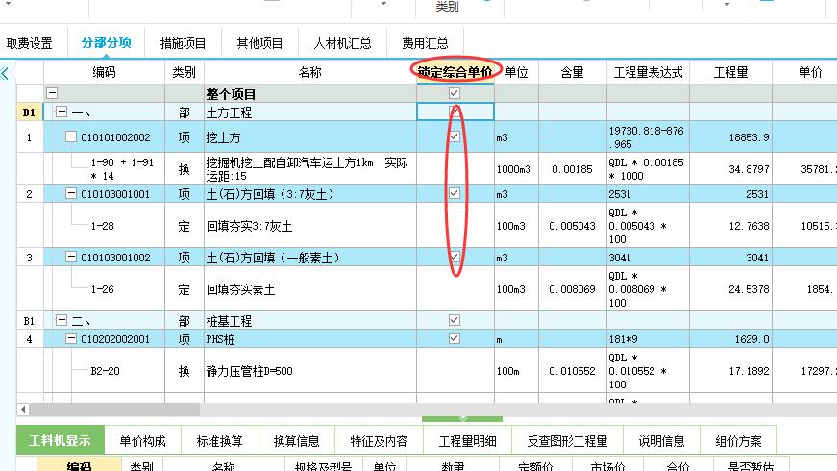Collapse item 010101002002 node
Image resolution: width=837 pixels, height=471 pixels.
pos(71,136)
